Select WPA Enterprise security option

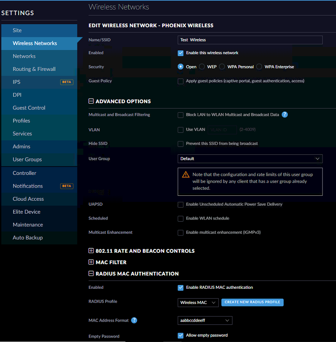point(259,67)
